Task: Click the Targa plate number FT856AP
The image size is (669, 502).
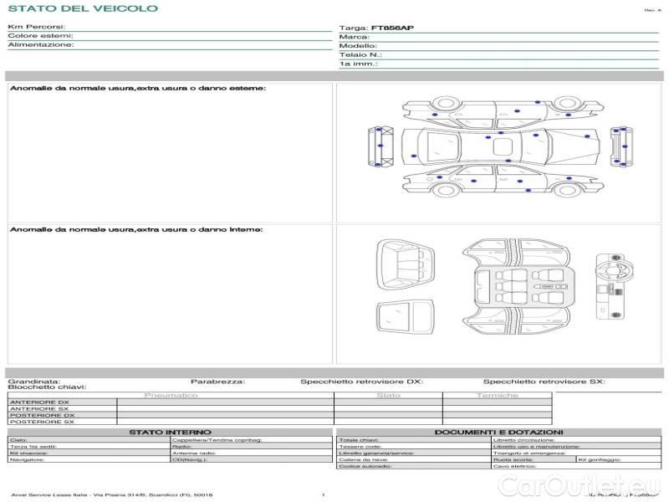Action: (x=393, y=28)
